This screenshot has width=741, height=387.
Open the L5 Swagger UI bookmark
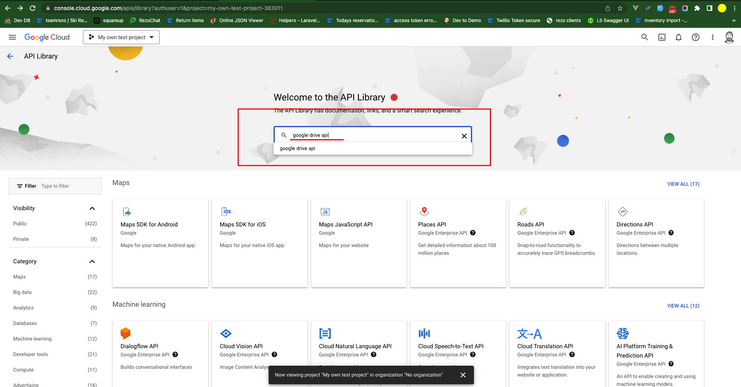pos(608,21)
